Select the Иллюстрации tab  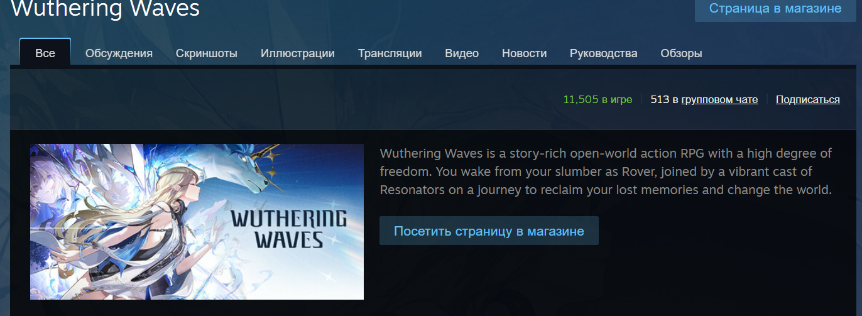pyautogui.click(x=298, y=53)
